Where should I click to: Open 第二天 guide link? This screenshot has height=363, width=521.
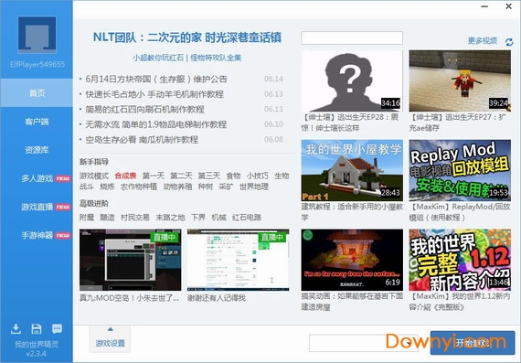tap(181, 176)
